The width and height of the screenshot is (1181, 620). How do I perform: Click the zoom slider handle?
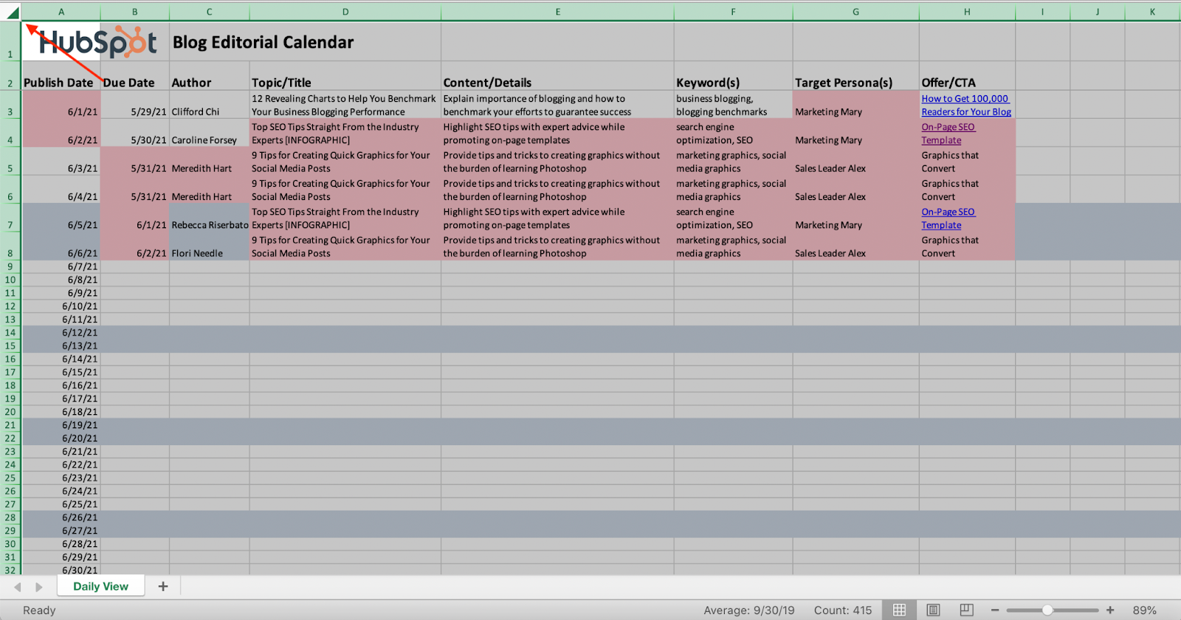pos(1047,610)
